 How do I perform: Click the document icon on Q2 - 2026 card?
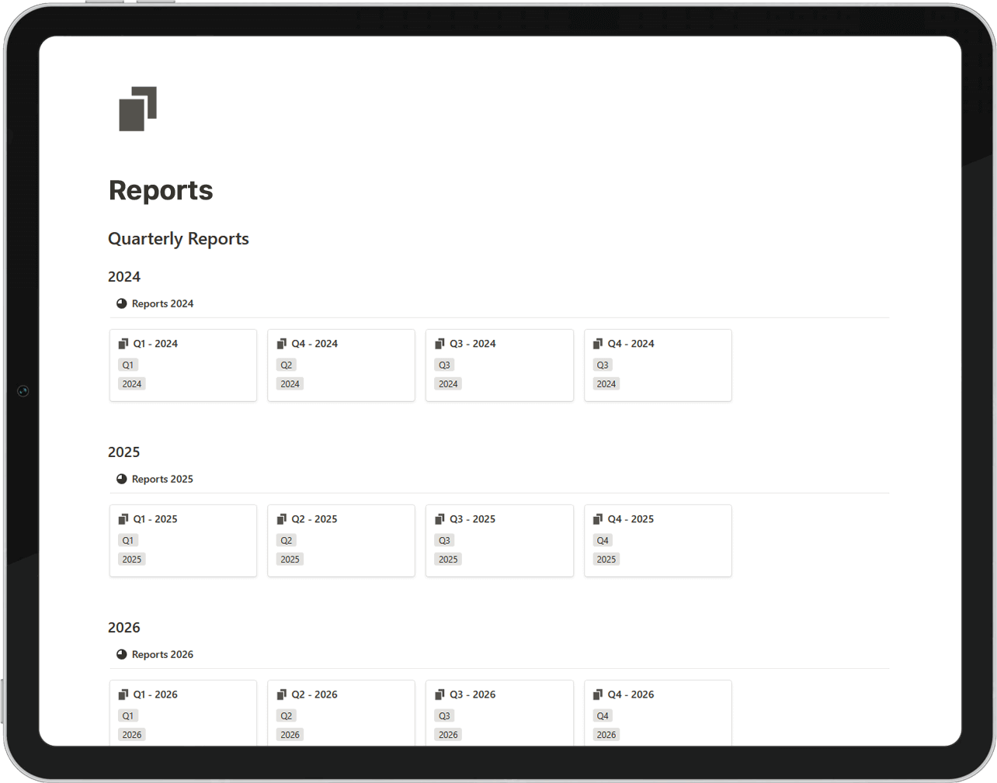[x=282, y=695]
